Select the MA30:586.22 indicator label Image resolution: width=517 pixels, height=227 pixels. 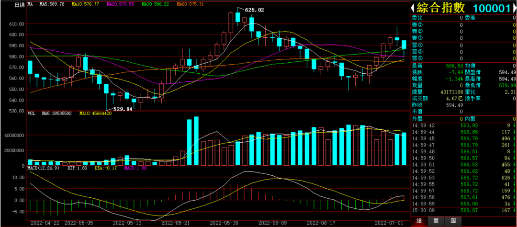[156, 5]
